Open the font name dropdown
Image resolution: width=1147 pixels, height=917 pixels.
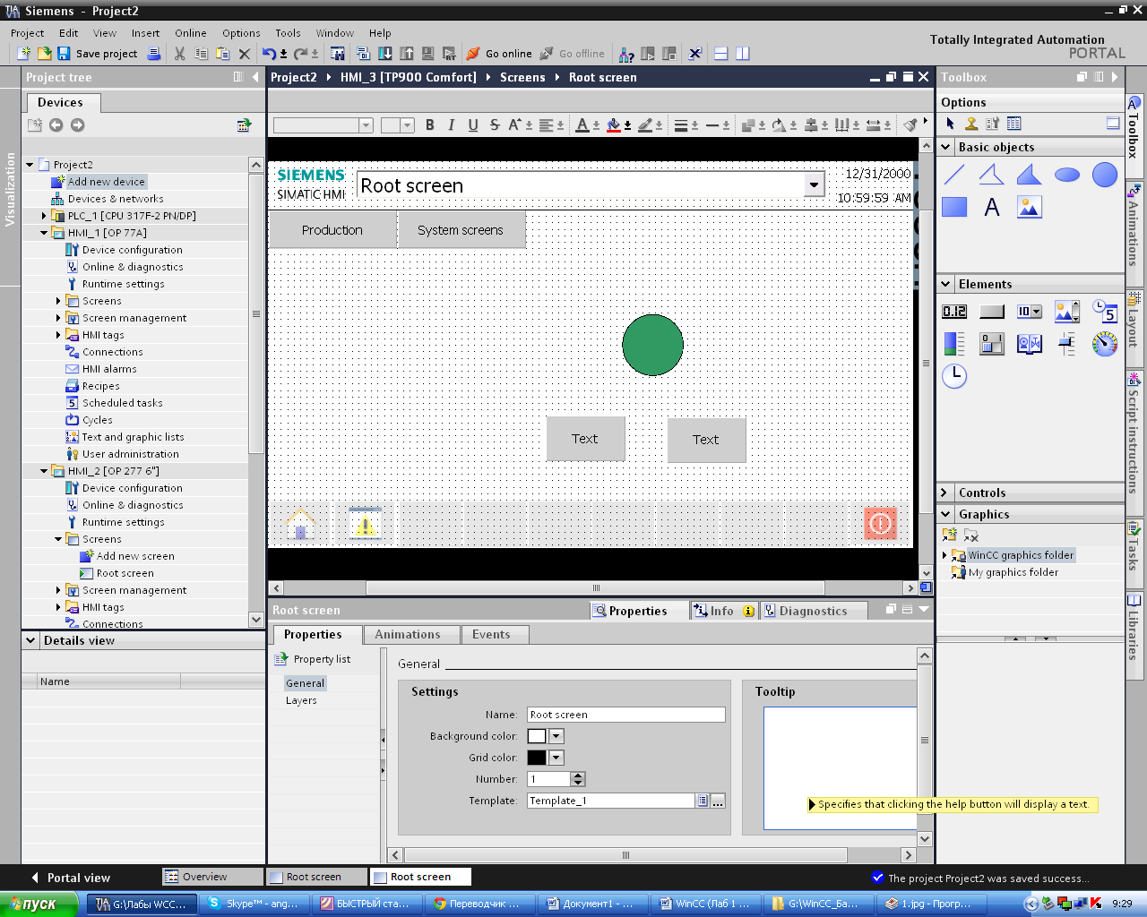366,125
